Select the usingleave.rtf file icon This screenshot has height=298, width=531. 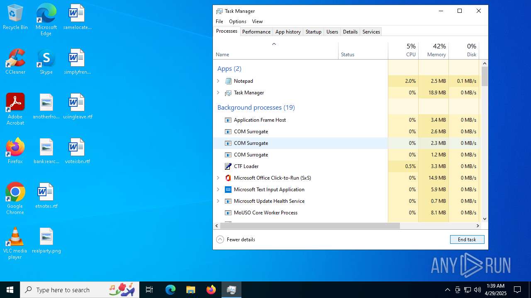coord(77,106)
